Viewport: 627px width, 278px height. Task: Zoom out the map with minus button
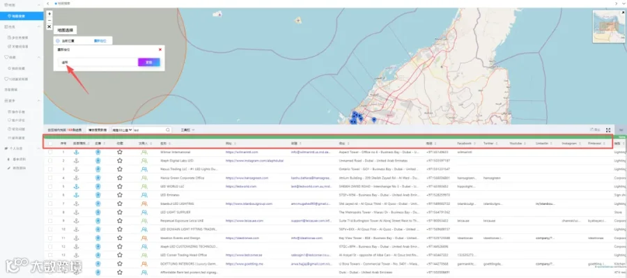click(49, 20)
